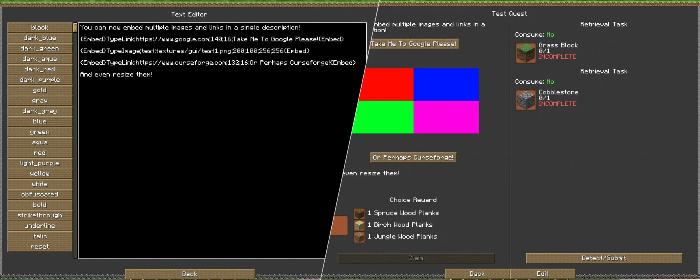The width and height of the screenshot is (700, 280).
Task: Click the Grass Block item icon
Action: 526,53
